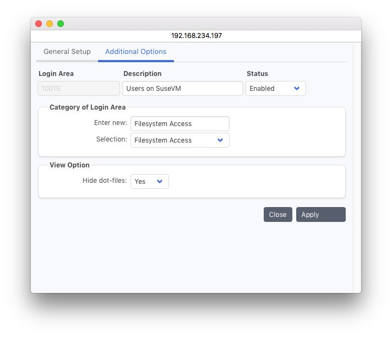Click the View Option group label

69,165
